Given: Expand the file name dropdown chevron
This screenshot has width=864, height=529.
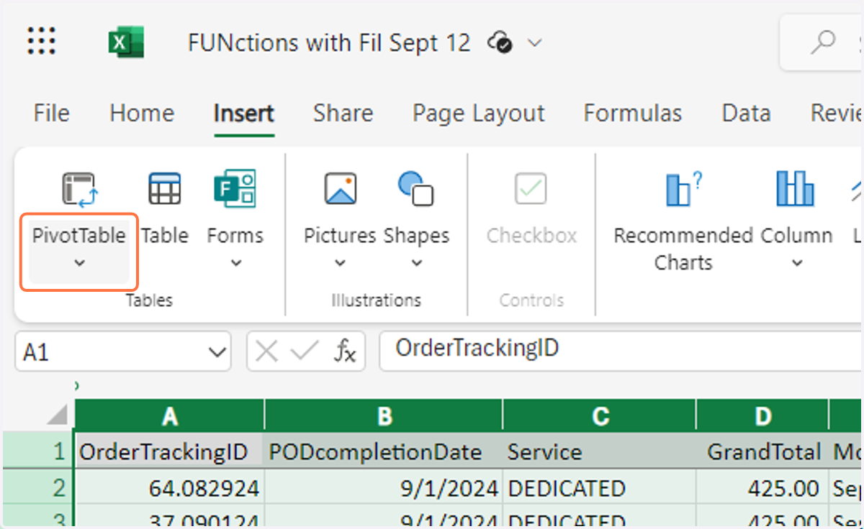Looking at the screenshot, I should point(534,43).
